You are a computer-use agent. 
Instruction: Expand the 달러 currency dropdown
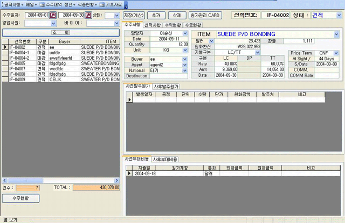(211, 41)
